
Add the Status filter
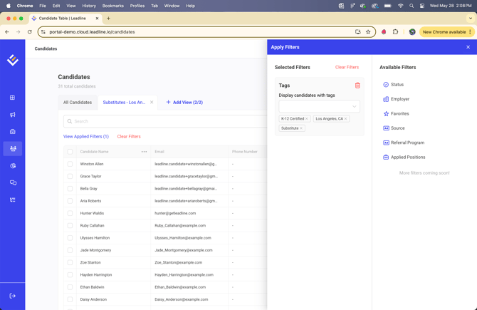click(x=393, y=85)
